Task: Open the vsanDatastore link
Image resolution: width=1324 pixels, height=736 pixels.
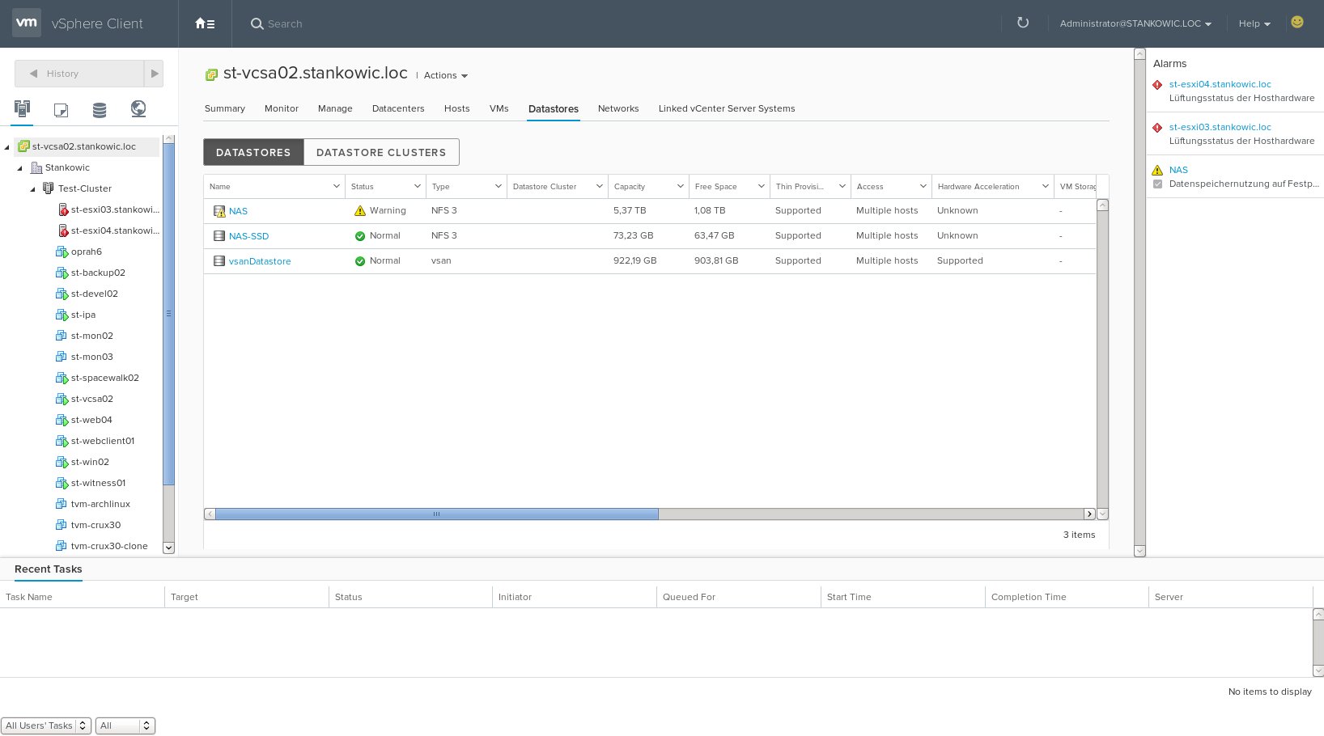Action: point(260,261)
